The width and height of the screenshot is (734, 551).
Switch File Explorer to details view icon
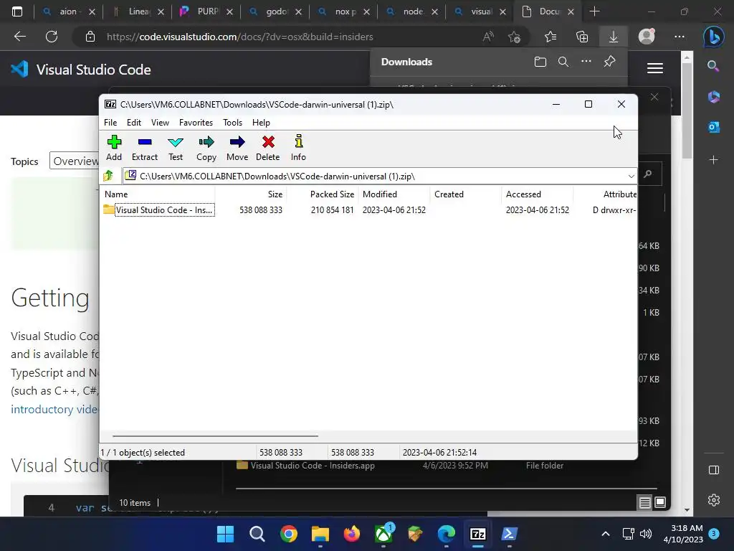click(x=644, y=503)
